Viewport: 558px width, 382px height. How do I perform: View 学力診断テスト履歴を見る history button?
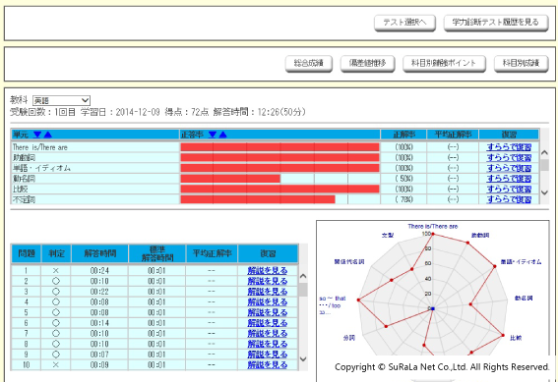[x=496, y=23]
